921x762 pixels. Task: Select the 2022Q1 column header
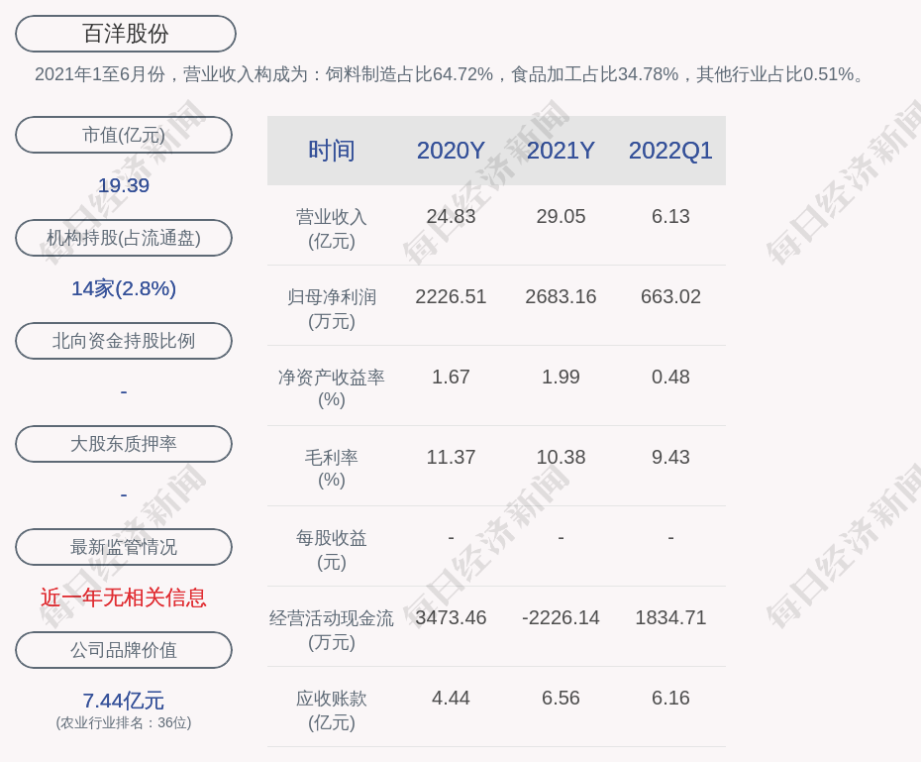point(670,151)
